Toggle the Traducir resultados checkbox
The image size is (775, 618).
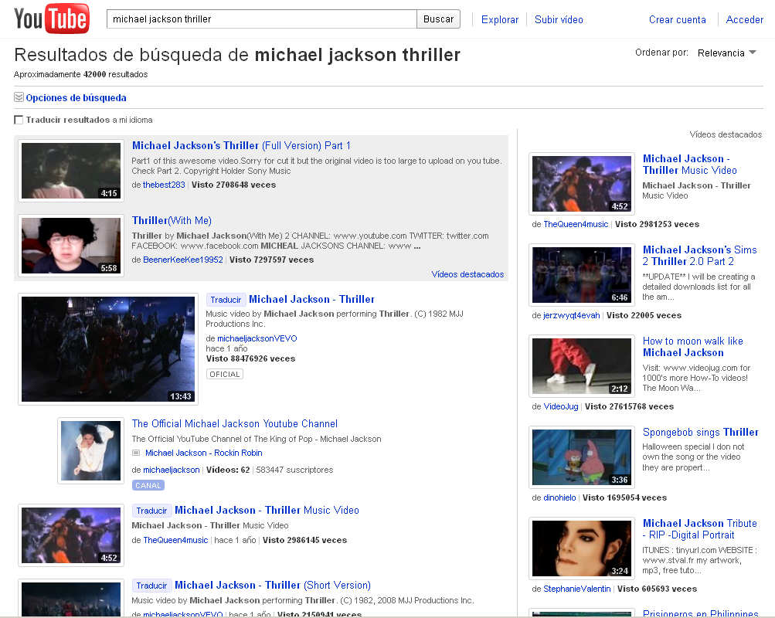[x=19, y=121]
